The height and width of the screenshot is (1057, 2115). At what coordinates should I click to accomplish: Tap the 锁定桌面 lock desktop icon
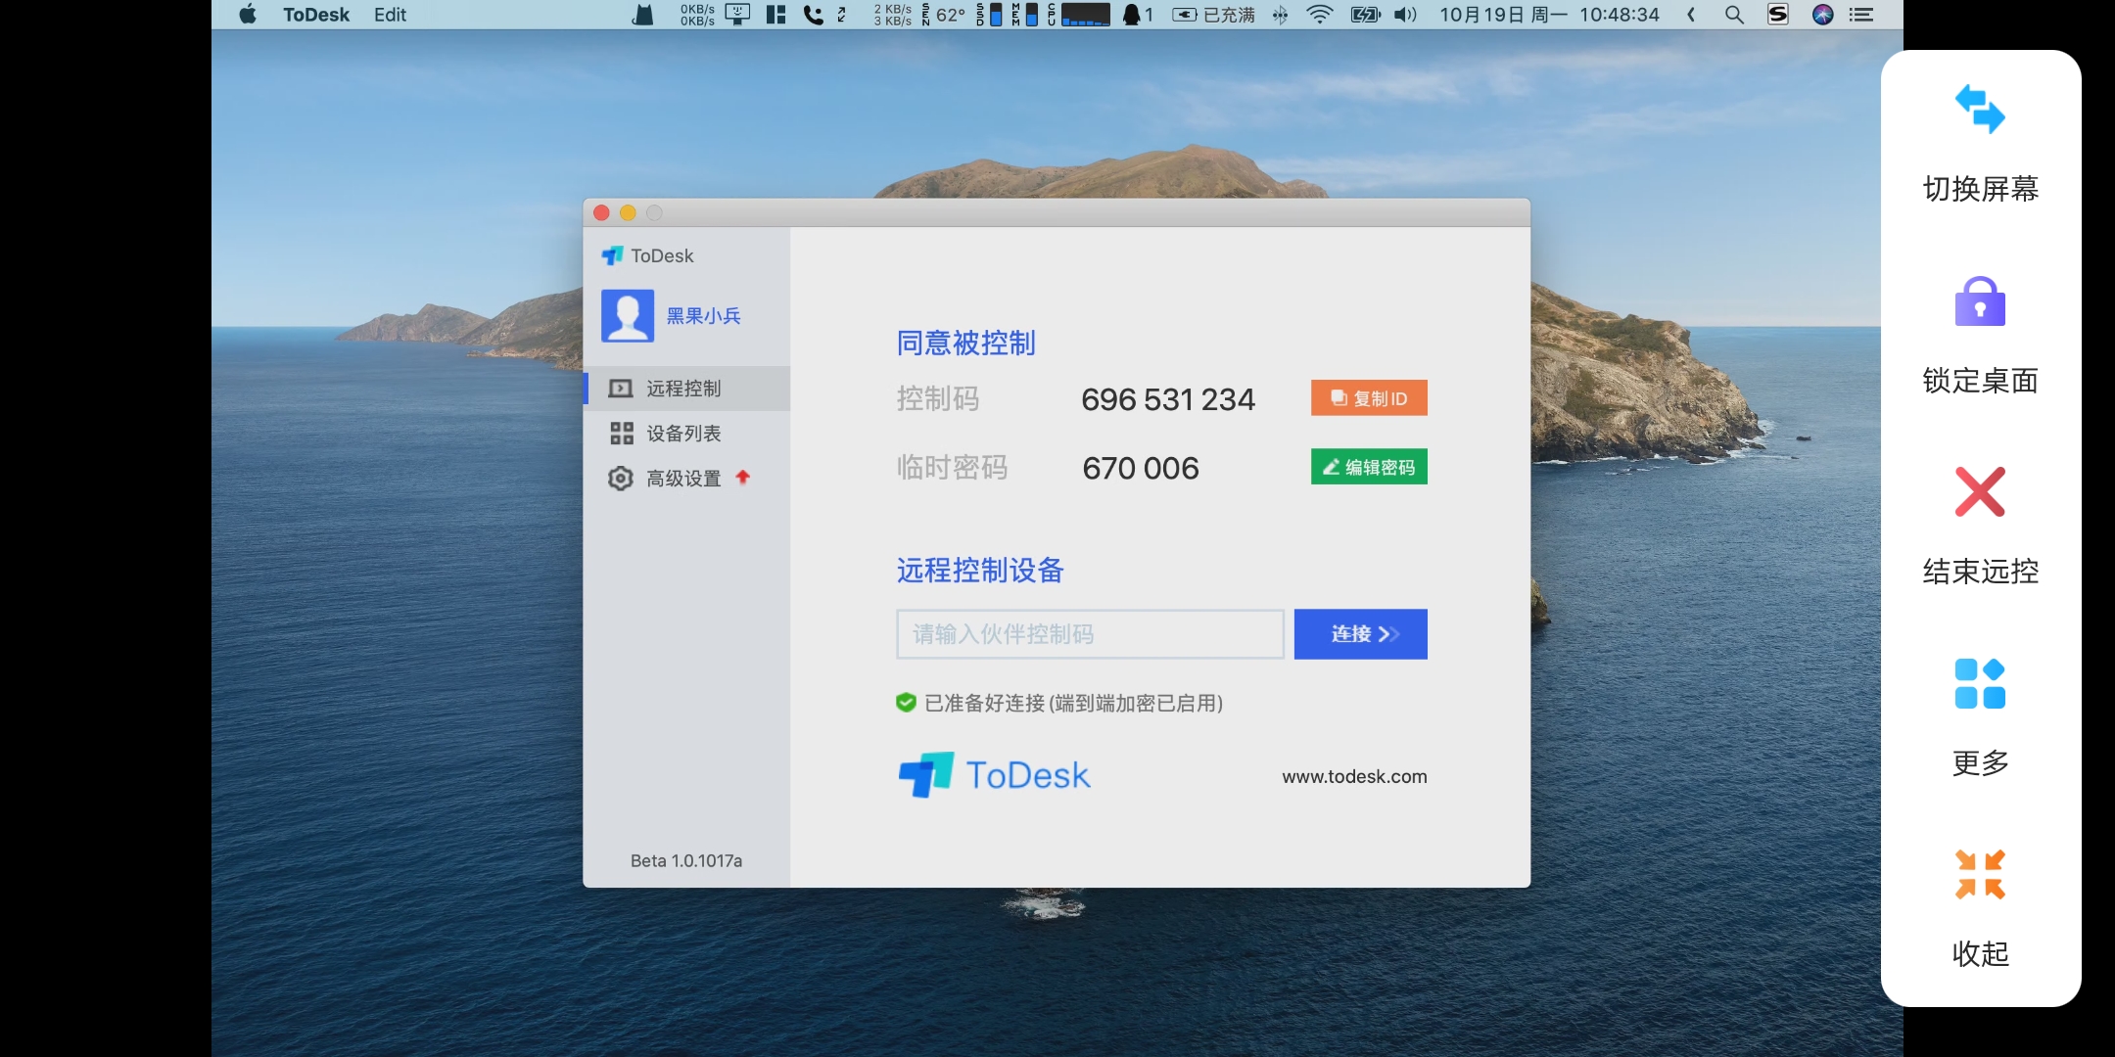(x=1980, y=301)
